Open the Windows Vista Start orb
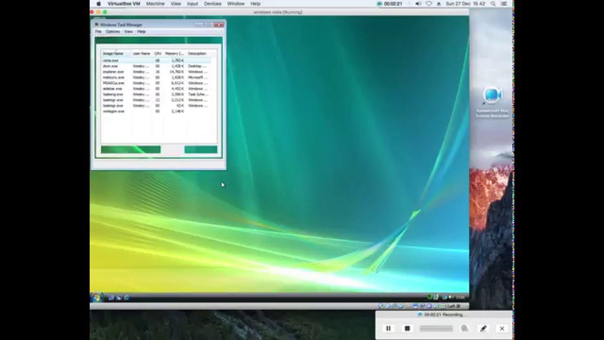 [97, 297]
